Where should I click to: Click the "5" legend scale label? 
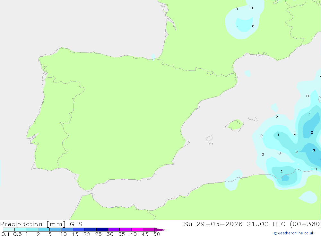point(50,234)
